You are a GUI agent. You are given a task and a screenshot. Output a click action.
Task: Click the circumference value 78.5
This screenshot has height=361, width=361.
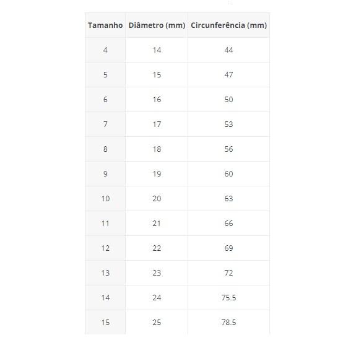coord(228,323)
